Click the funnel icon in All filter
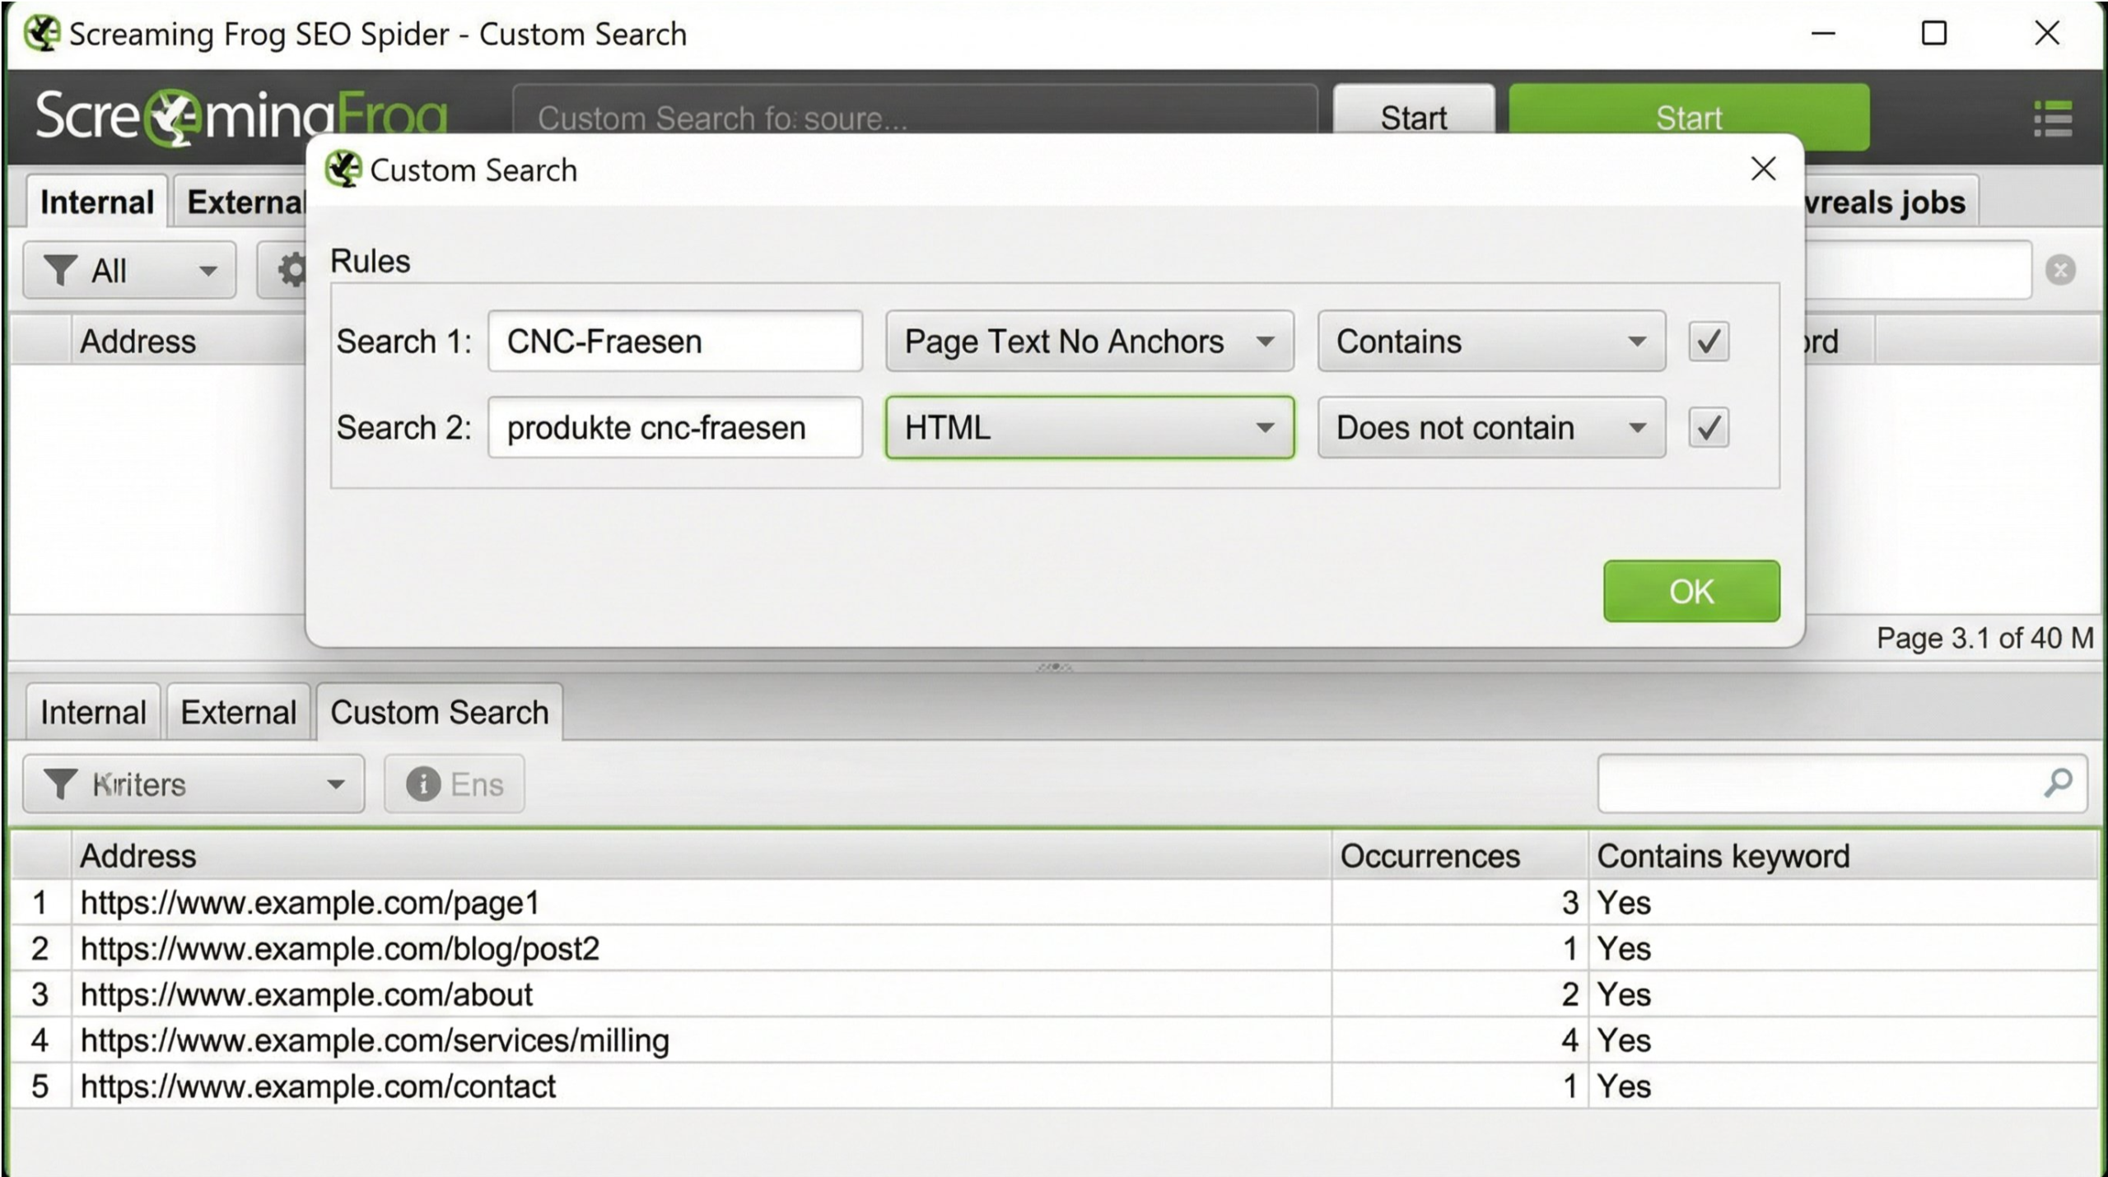Viewport: 2108px width, 1177px height. tap(60, 270)
